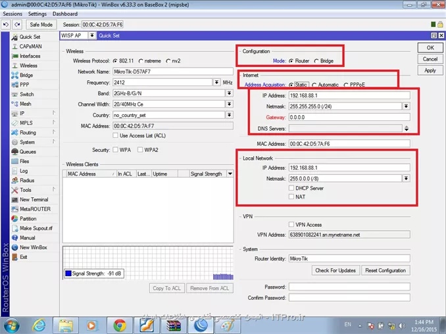Image resolution: width=446 pixels, height=334 pixels.
Task: Open the Mesh sidebar item
Action: click(x=25, y=104)
